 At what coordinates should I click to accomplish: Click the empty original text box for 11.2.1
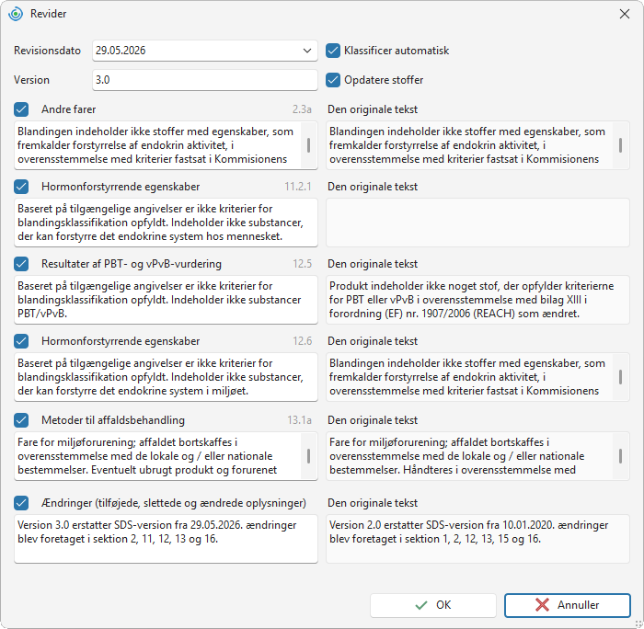click(x=477, y=223)
